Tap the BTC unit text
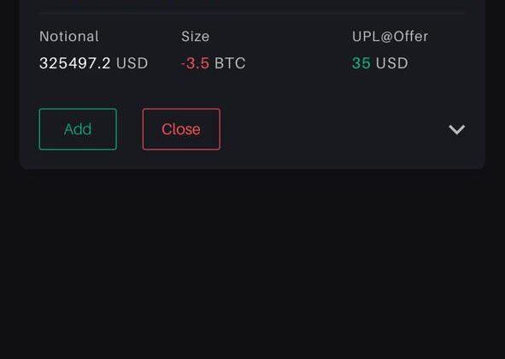 click(x=230, y=63)
